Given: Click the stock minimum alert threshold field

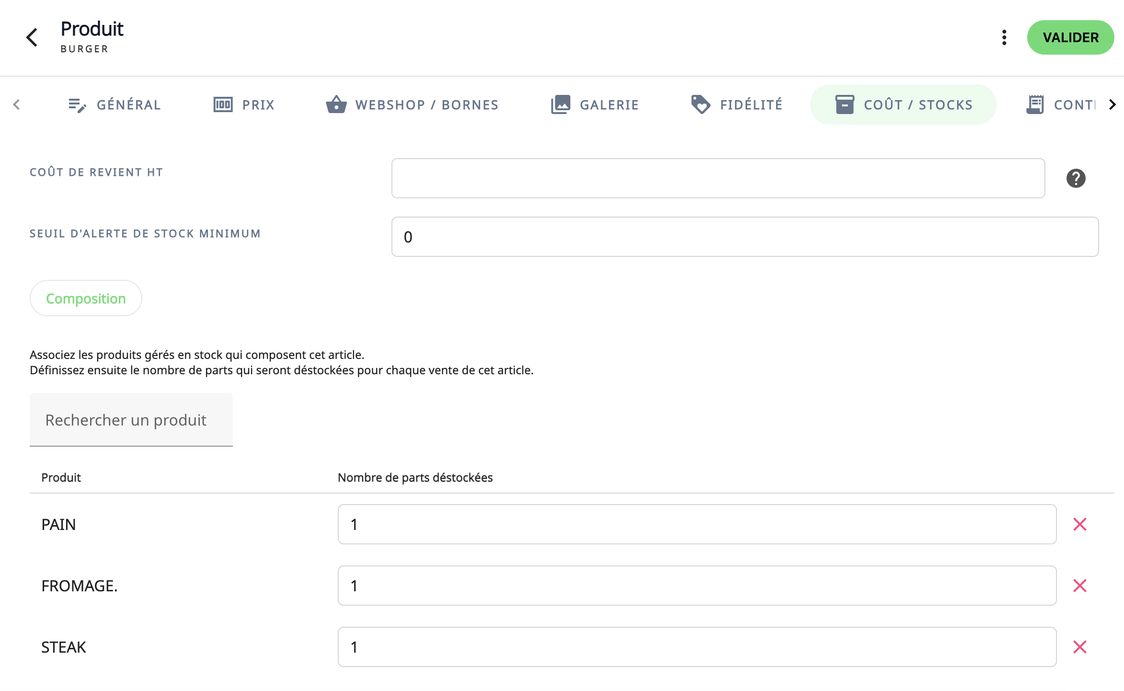Looking at the screenshot, I should pos(745,237).
